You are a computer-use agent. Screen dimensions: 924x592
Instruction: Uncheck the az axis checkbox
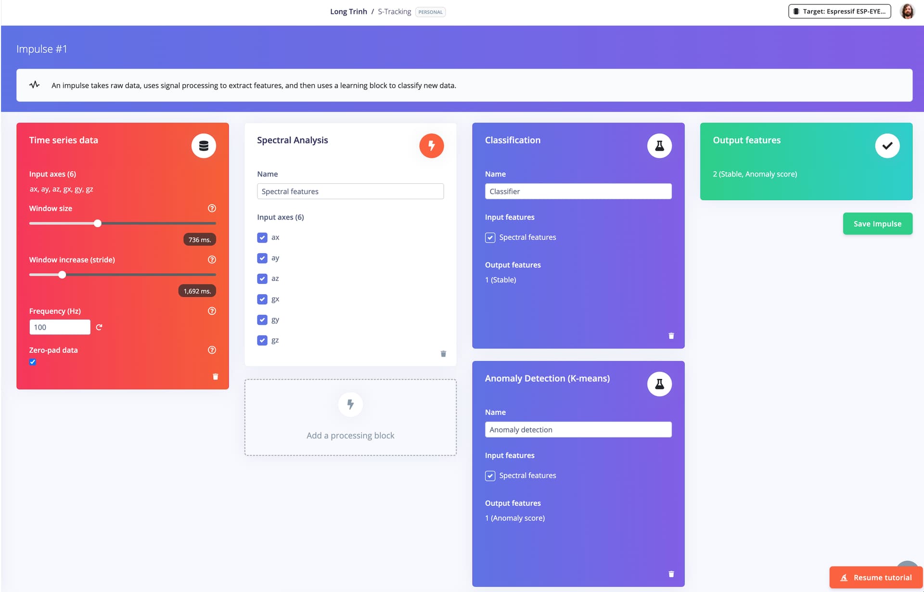pos(262,279)
